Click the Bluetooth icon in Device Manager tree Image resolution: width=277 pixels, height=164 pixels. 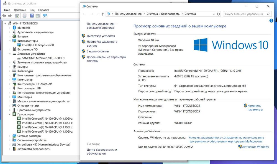[14, 28]
